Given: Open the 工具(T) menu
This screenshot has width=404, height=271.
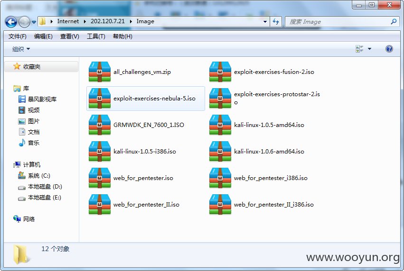Looking at the screenshot, I should coord(96,36).
